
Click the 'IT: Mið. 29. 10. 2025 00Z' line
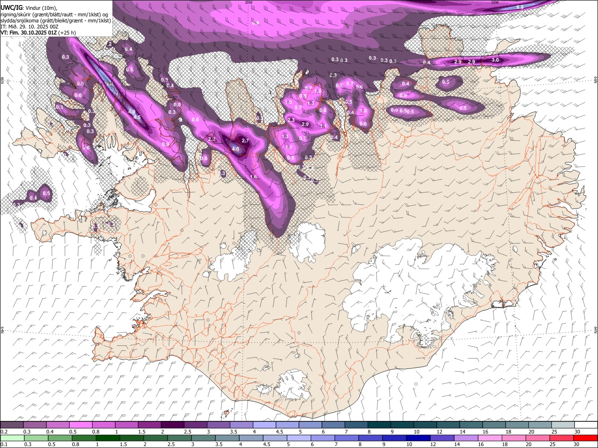coord(29,27)
